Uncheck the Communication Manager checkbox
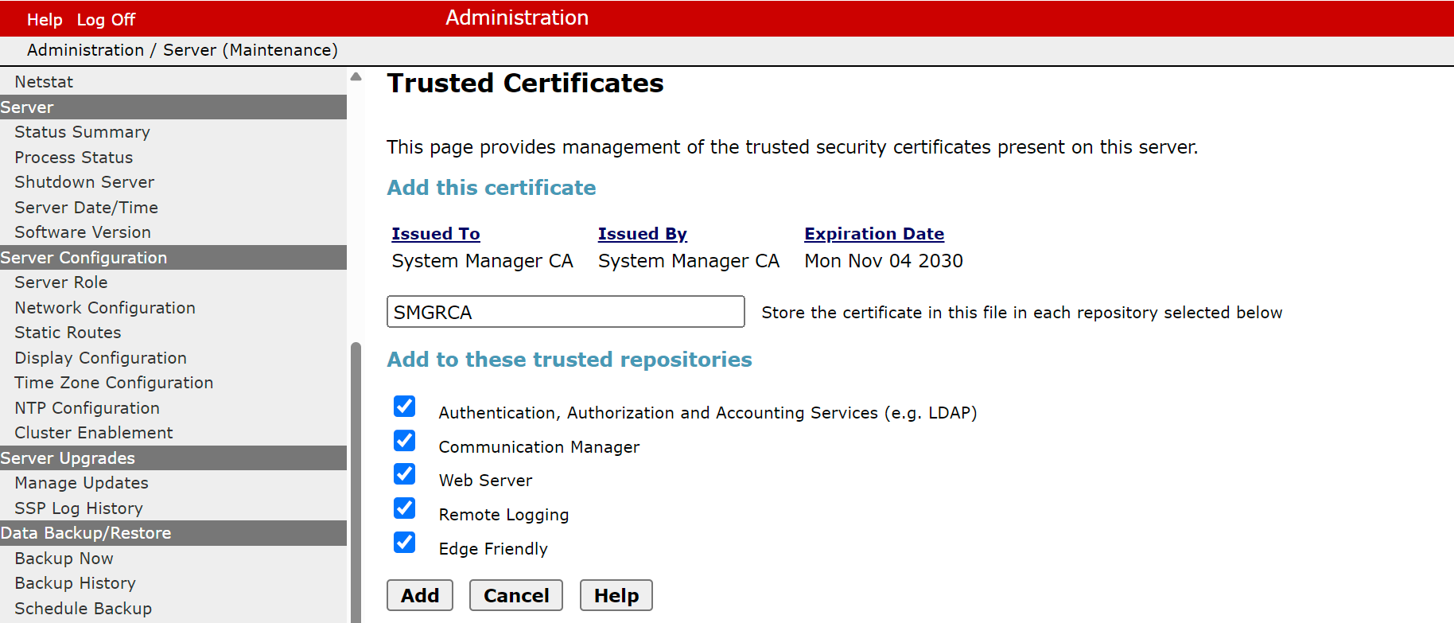The height and width of the screenshot is (623, 1454). pos(404,441)
